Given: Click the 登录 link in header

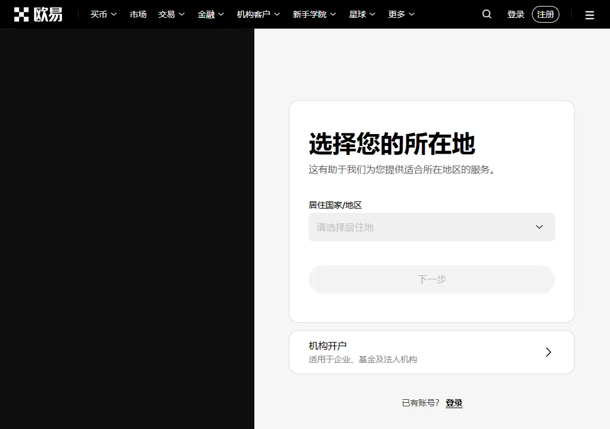Looking at the screenshot, I should click(x=516, y=14).
